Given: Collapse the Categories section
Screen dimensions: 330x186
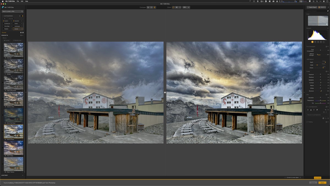Looking at the screenshot, I should (x=3, y=16).
